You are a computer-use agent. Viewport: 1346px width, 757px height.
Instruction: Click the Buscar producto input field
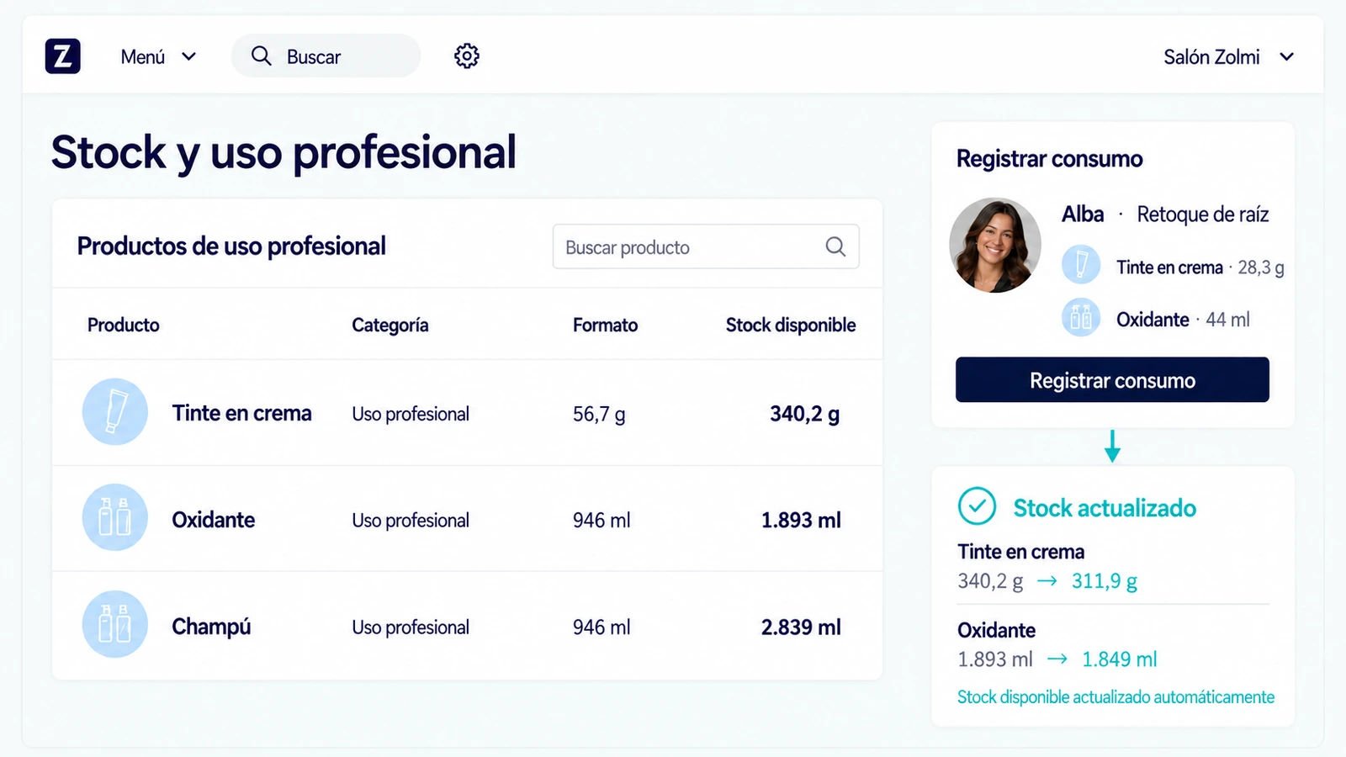705,246
